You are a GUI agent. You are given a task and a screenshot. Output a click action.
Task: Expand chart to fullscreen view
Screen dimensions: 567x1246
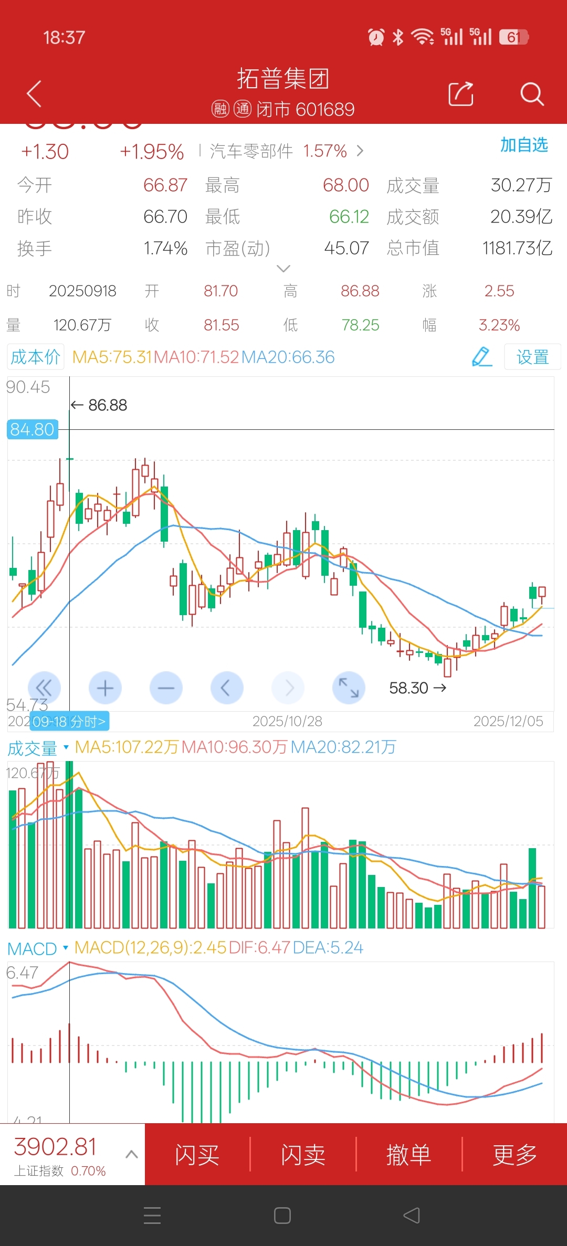click(x=349, y=688)
